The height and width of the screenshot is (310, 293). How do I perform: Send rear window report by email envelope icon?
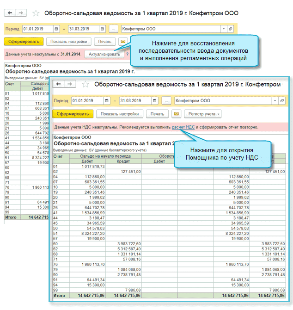coord(123,42)
